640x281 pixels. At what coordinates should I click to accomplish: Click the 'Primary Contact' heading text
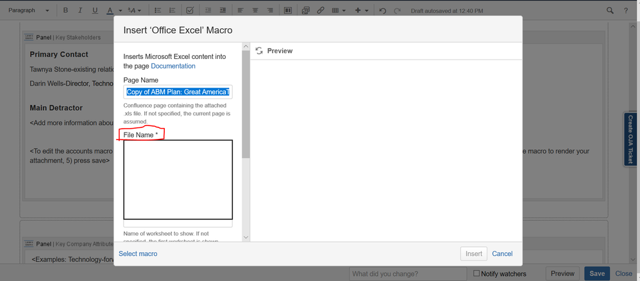click(59, 54)
